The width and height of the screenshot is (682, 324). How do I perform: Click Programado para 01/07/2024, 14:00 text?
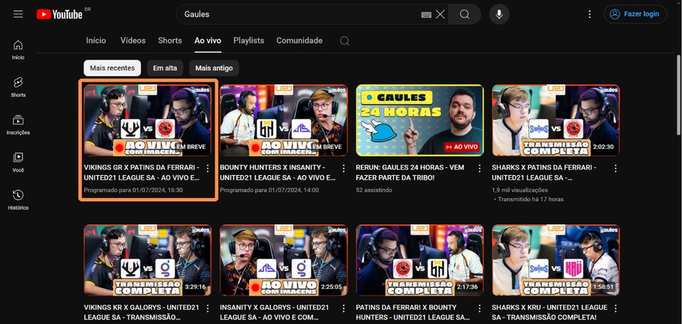(x=269, y=190)
